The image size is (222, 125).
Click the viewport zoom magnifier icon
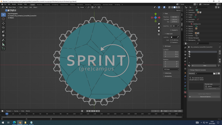click(159, 24)
